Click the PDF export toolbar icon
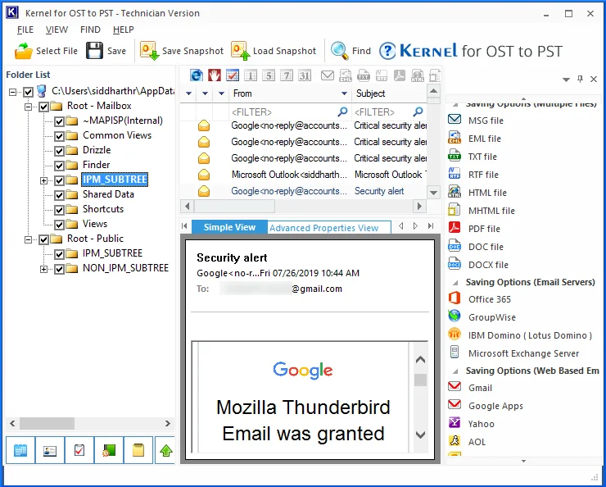The width and height of the screenshot is (606, 487). click(400, 75)
